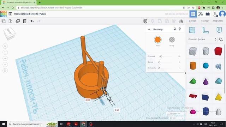Pick the dark blue polygon shape
The height and width of the screenshot is (127, 226).
pos(206,111)
